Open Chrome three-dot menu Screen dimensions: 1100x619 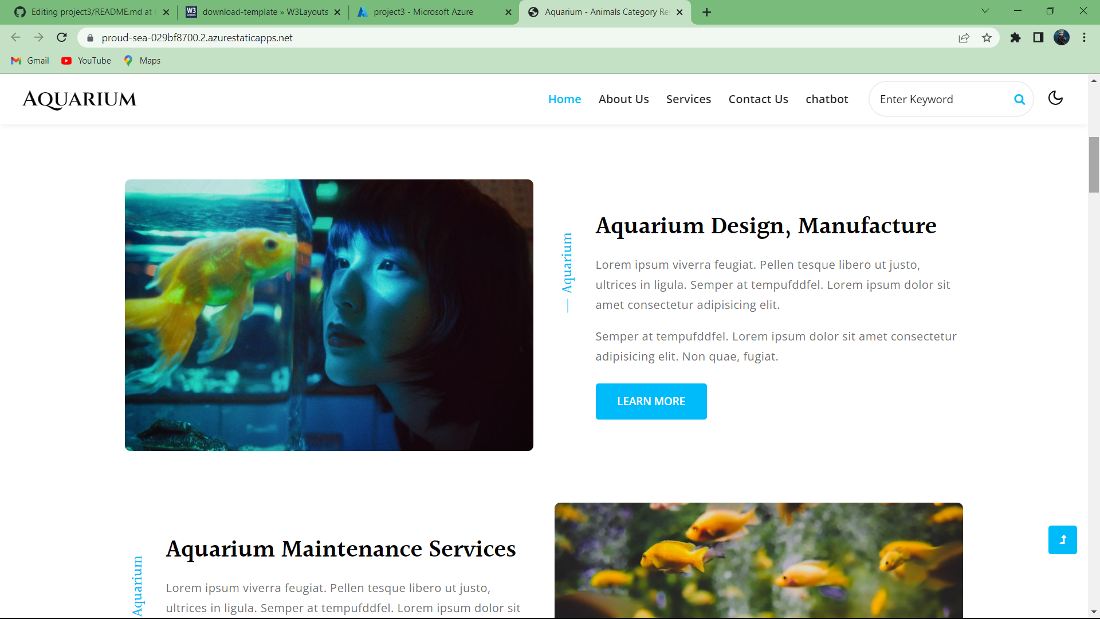(1084, 38)
